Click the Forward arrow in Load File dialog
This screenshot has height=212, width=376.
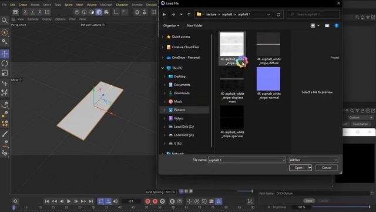pos(173,14)
